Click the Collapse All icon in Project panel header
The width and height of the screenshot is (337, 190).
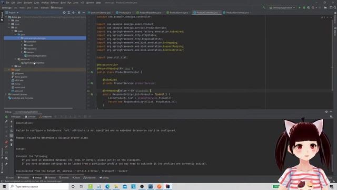pos(73,13)
